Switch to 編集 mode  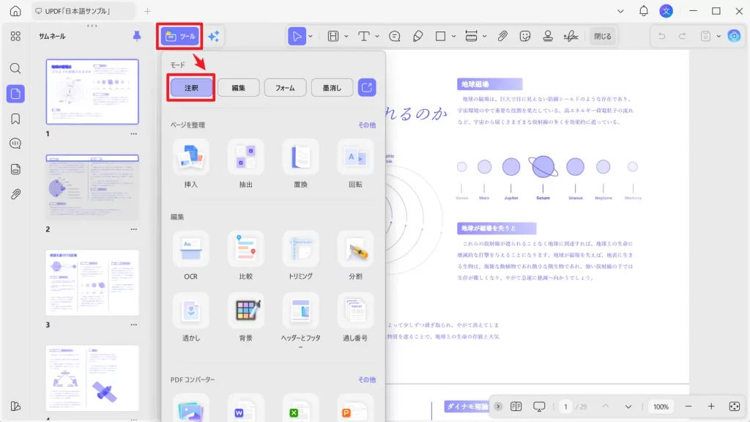238,88
